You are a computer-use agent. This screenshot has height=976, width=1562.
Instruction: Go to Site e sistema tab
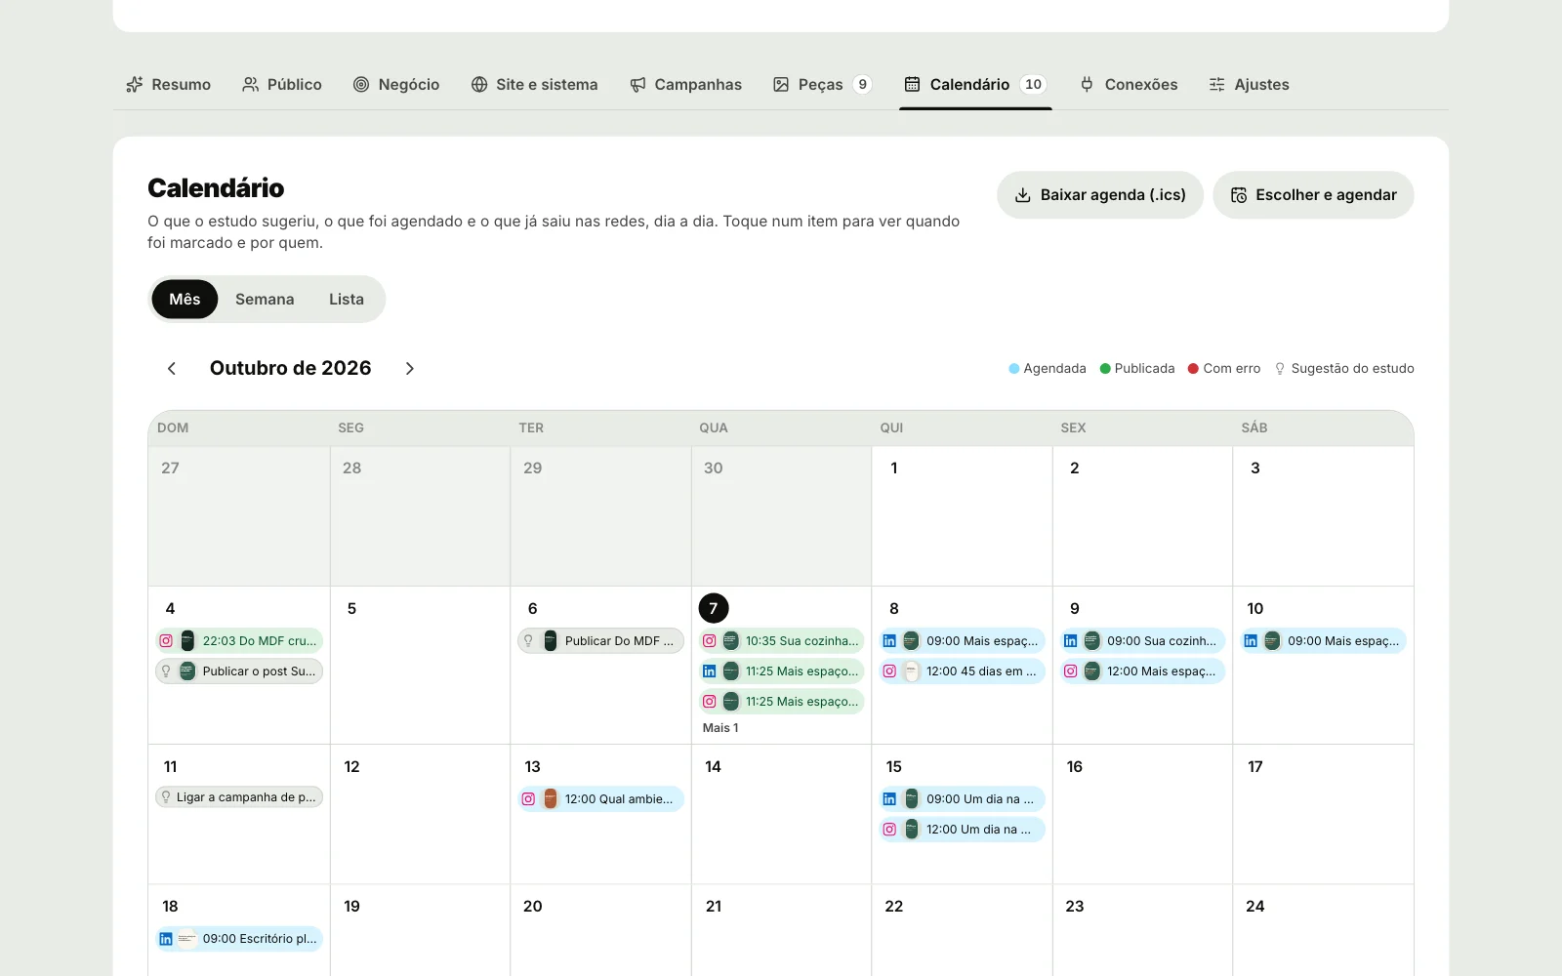coord(534,85)
